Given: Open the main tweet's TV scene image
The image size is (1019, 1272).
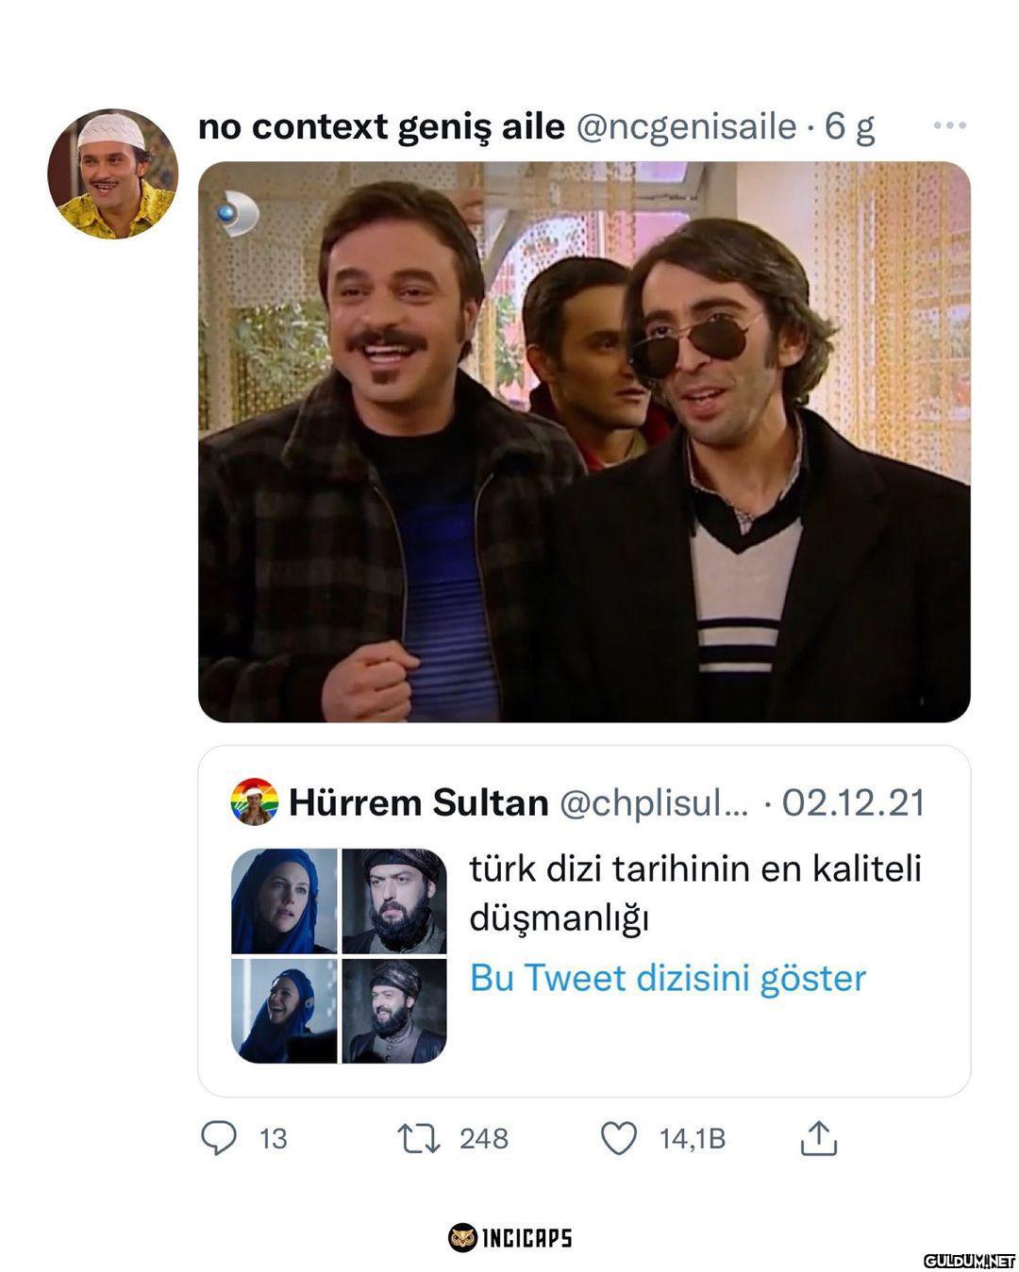Looking at the screenshot, I should point(584,442).
